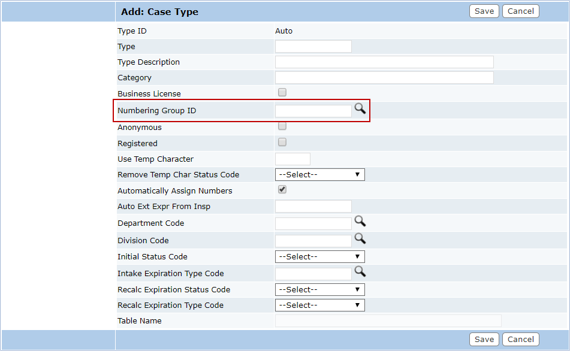Screen dimensions: 570x351
Task: Uncheck Automatically Assign Numbers
Action: (x=282, y=190)
